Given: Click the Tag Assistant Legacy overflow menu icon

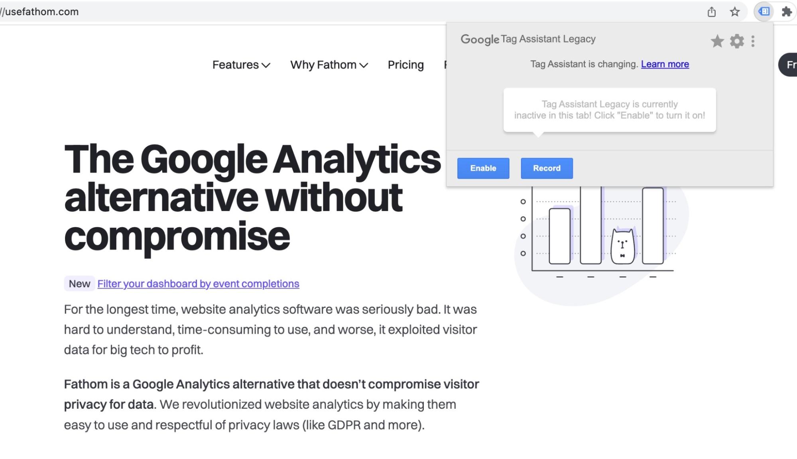Looking at the screenshot, I should pyautogui.click(x=753, y=41).
